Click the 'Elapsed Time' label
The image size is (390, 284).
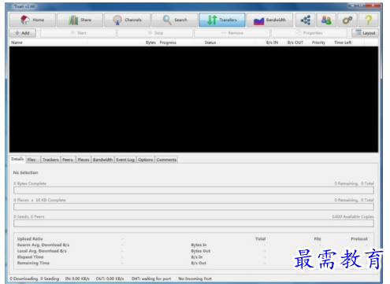pyautogui.click(x=31, y=257)
